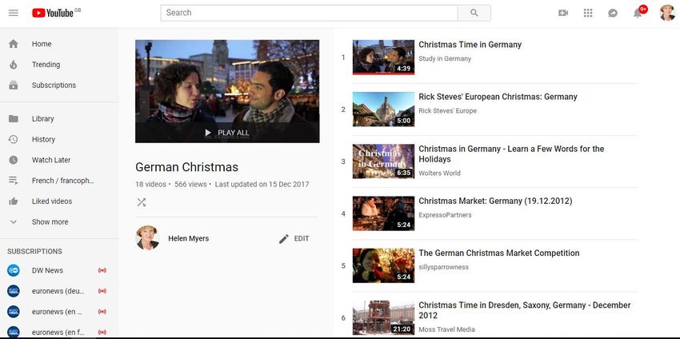Click the Library folder icon
The height and width of the screenshot is (339, 680).
tap(14, 119)
